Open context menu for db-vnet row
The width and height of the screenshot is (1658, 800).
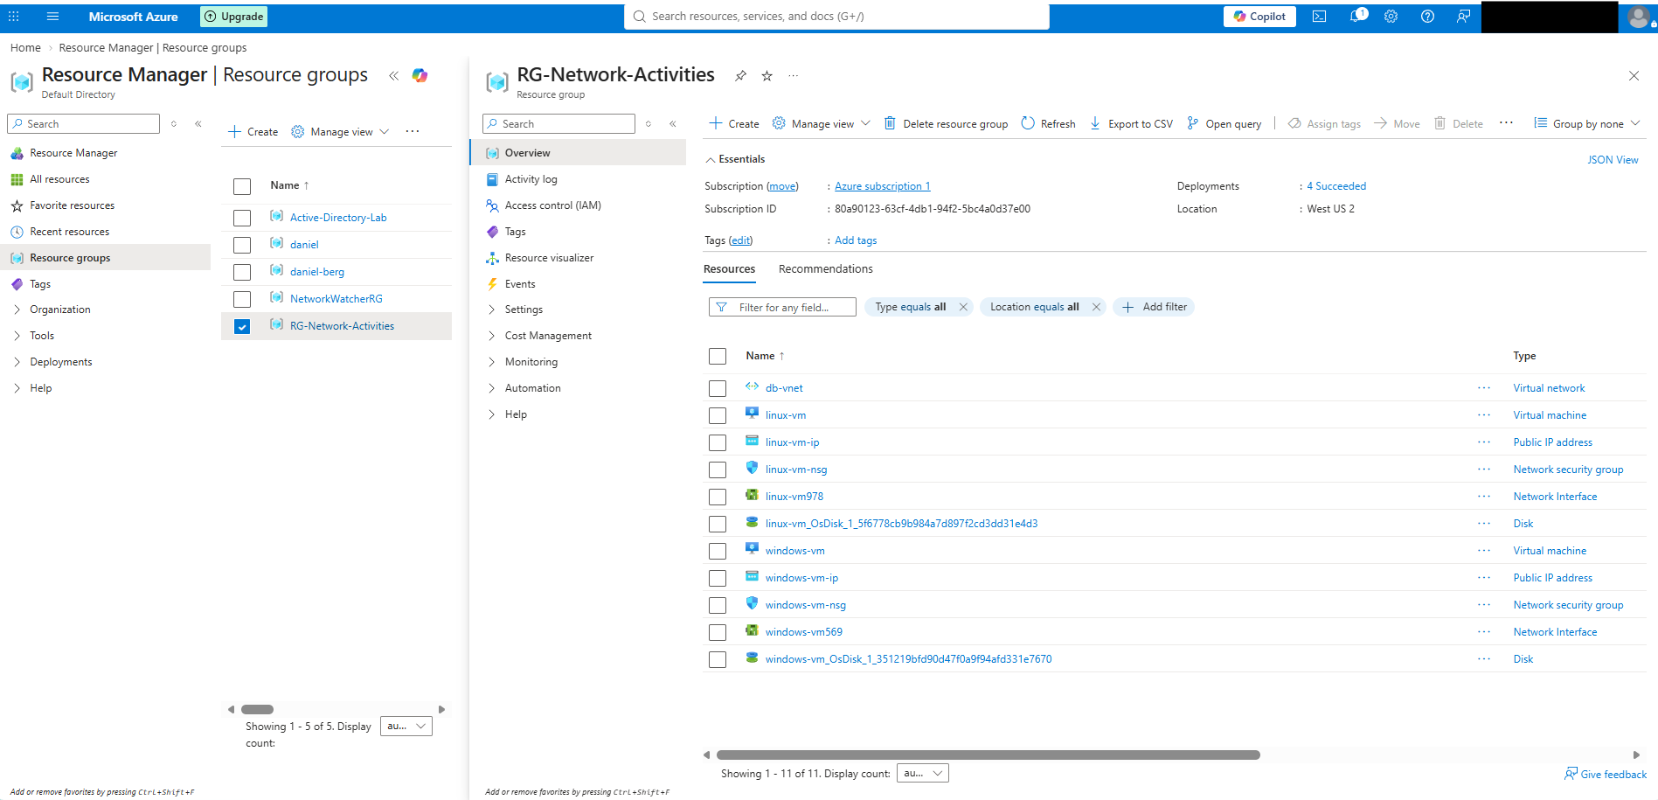(1484, 388)
